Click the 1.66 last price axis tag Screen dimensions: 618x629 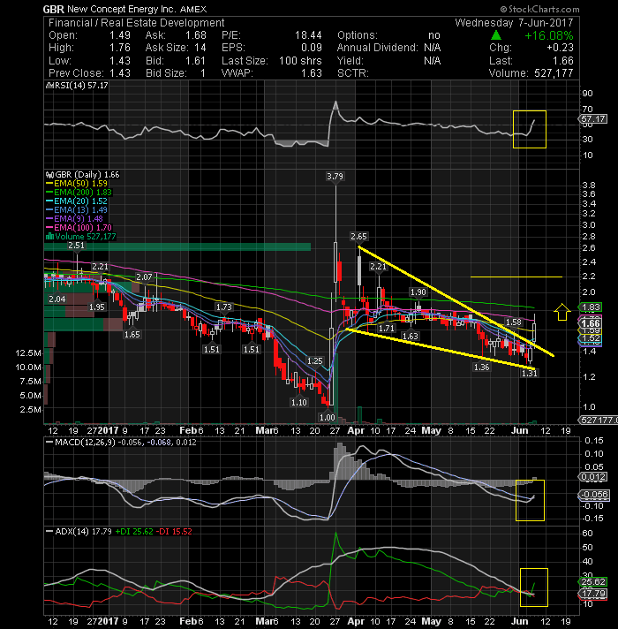(591, 323)
